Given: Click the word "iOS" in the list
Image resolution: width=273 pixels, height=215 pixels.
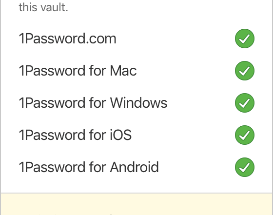Looking at the screenshot, I should click(121, 135).
